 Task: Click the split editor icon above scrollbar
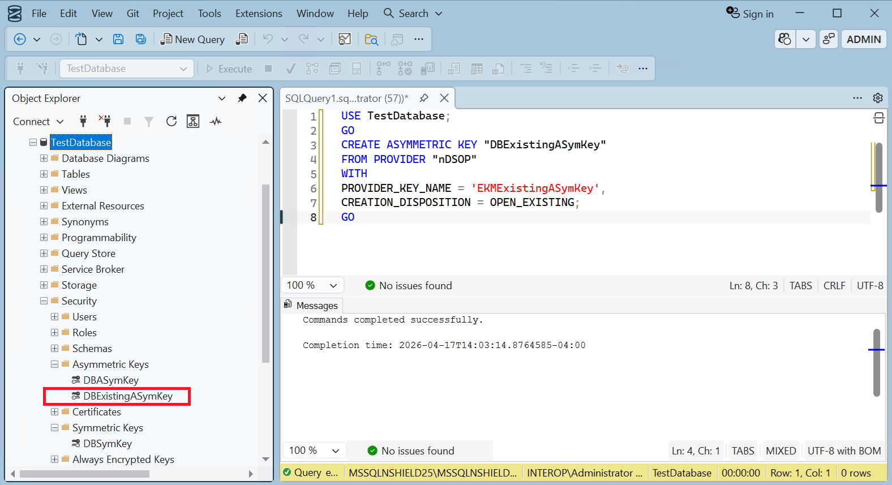click(x=878, y=118)
